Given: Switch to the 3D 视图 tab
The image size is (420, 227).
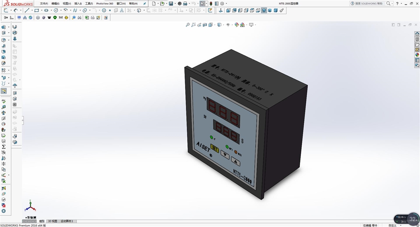Looking at the screenshot, I should tap(52, 221).
